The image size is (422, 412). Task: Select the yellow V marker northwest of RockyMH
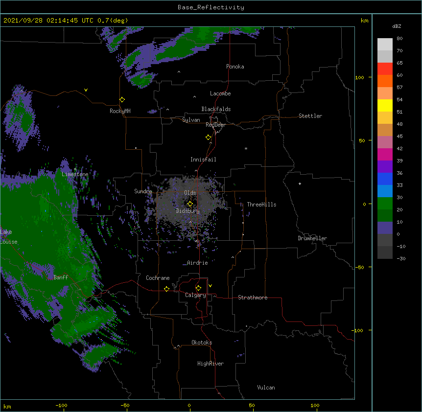[86, 90]
